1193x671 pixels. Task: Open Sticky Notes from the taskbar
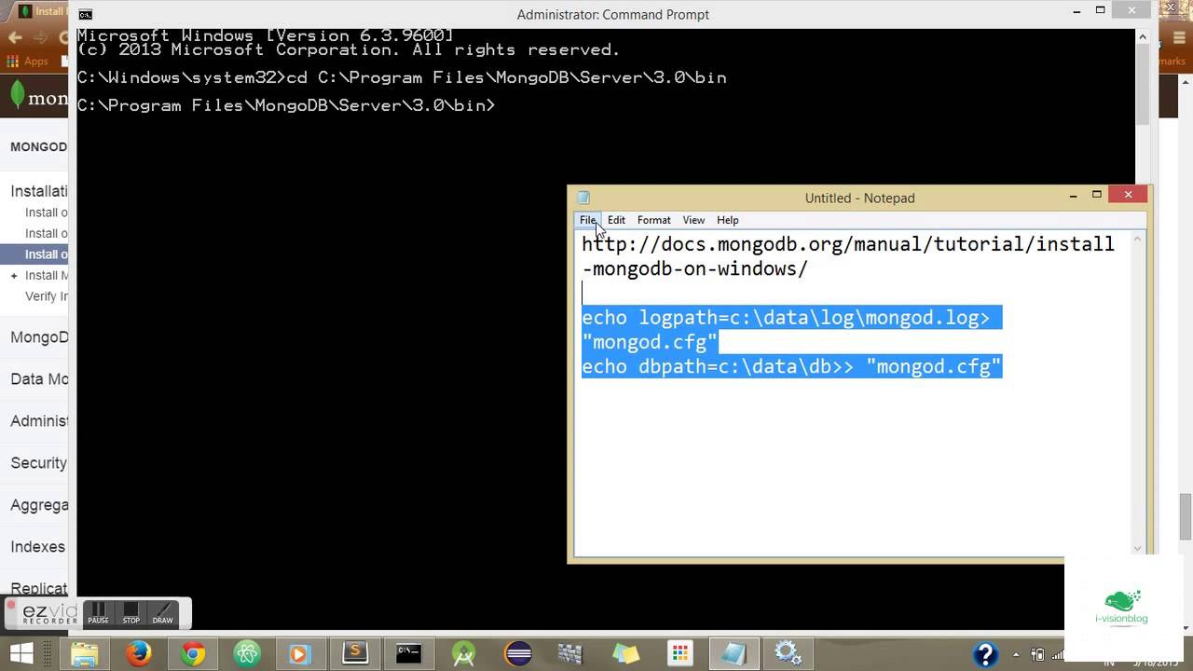(625, 653)
